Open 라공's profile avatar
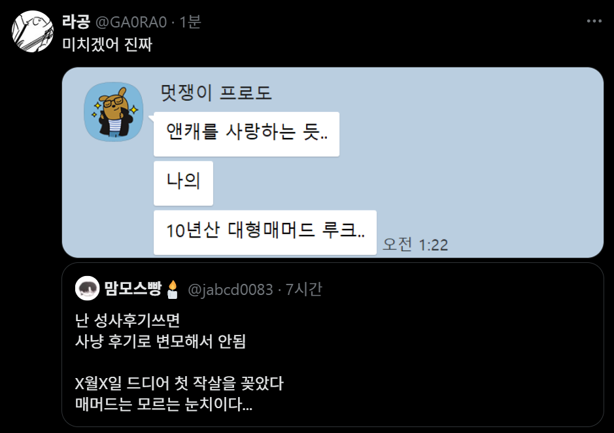Viewport: 614px width, 433px height. 33,31
